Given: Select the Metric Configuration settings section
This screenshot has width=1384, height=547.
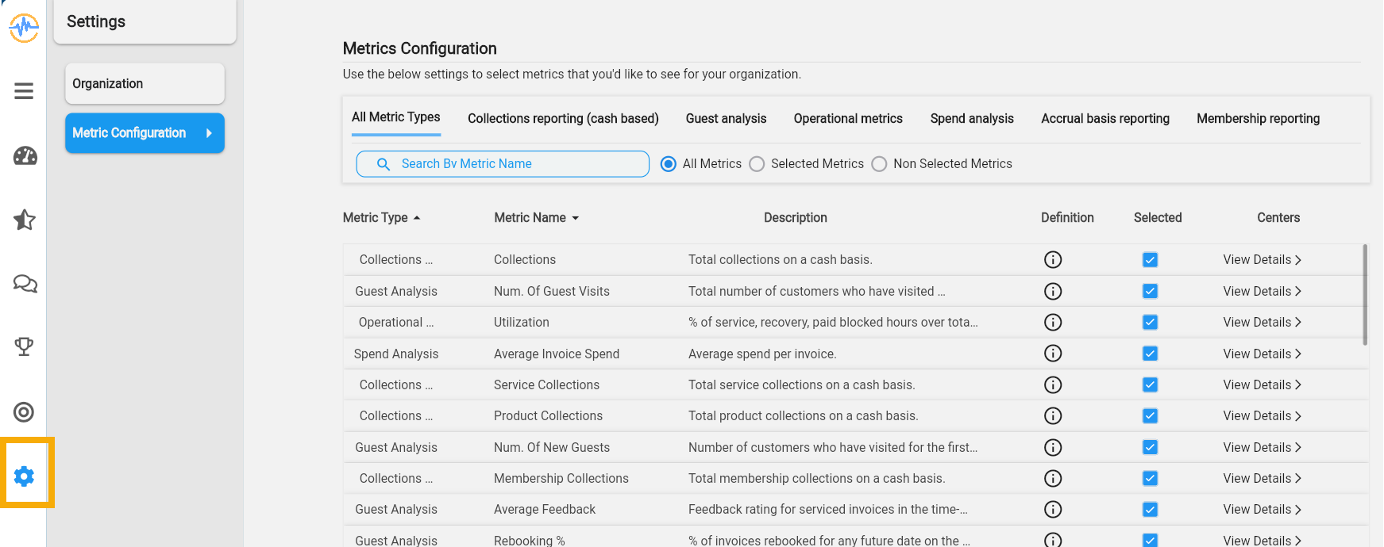Looking at the screenshot, I should 145,133.
